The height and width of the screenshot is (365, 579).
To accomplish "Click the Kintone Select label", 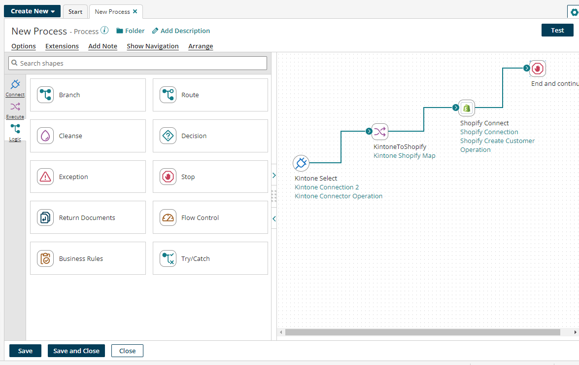I will coord(316,179).
